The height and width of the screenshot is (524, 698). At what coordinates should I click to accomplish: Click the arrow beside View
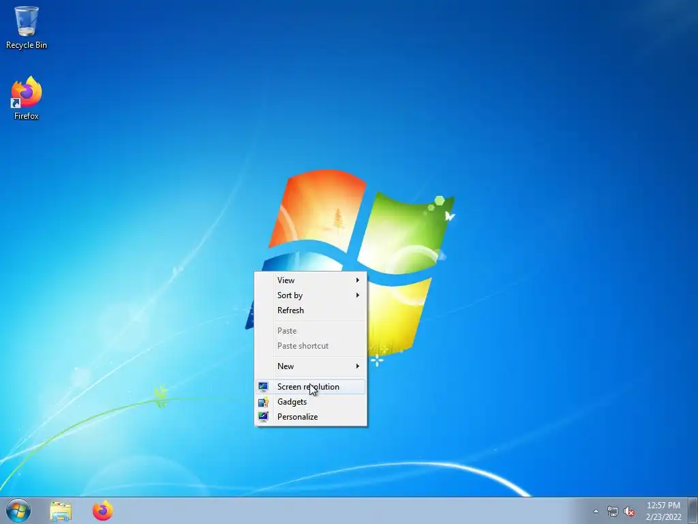point(357,280)
